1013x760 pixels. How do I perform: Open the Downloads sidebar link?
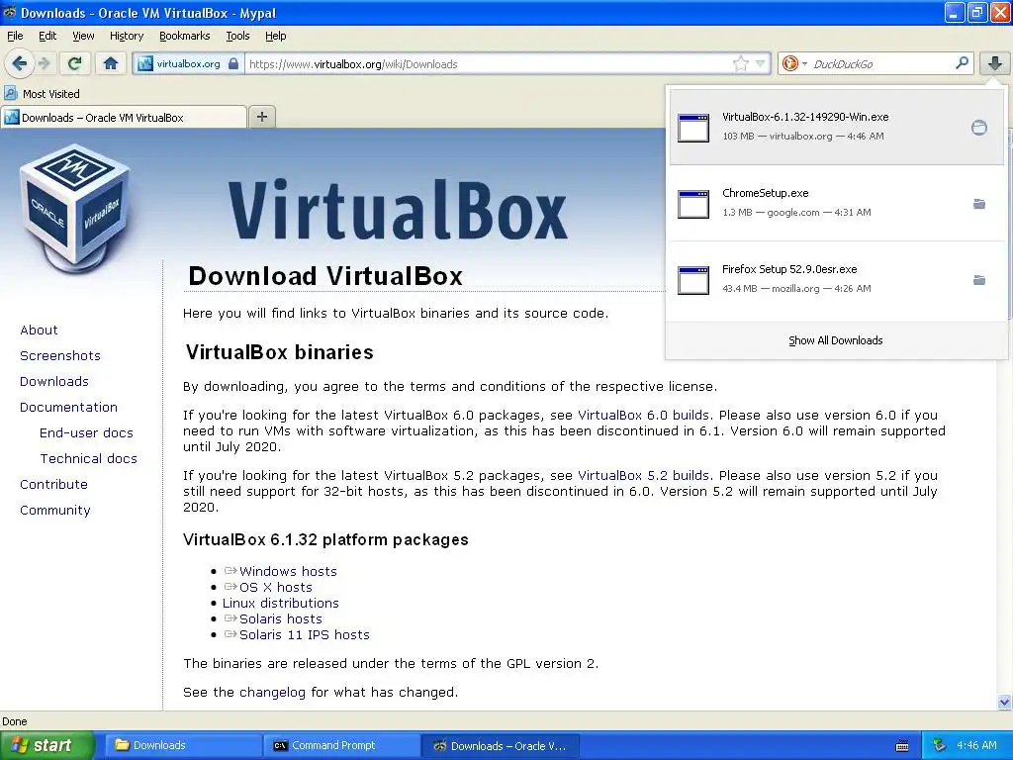tap(54, 381)
